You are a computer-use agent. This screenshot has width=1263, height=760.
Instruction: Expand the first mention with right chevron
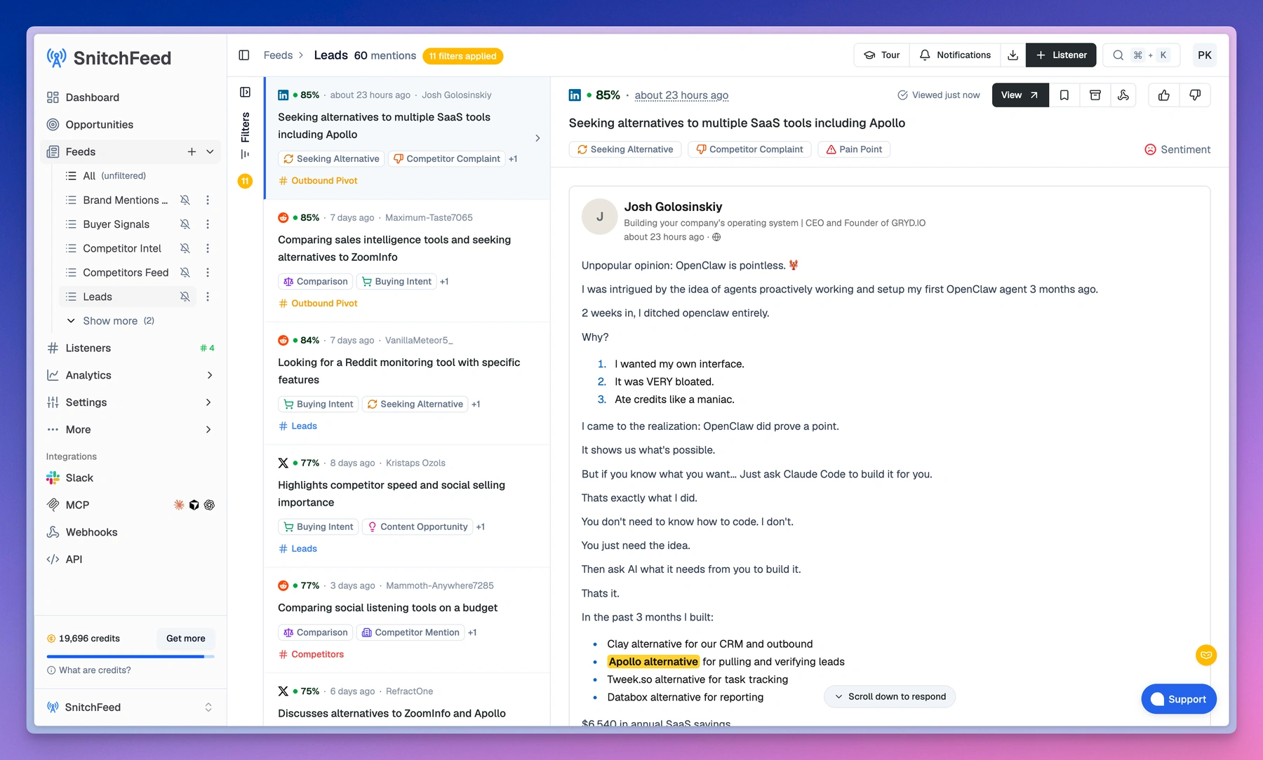(537, 138)
